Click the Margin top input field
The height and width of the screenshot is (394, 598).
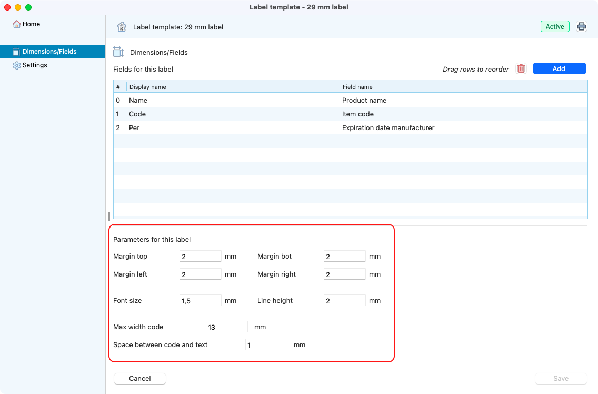pos(200,256)
